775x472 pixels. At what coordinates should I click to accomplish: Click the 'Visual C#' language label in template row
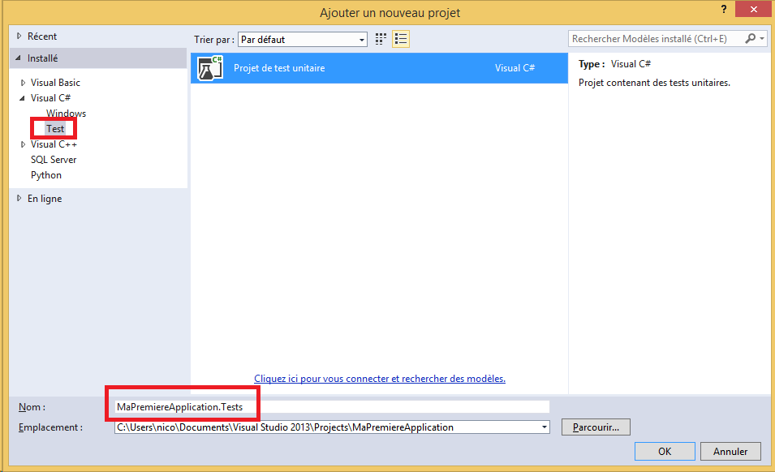pyautogui.click(x=515, y=68)
